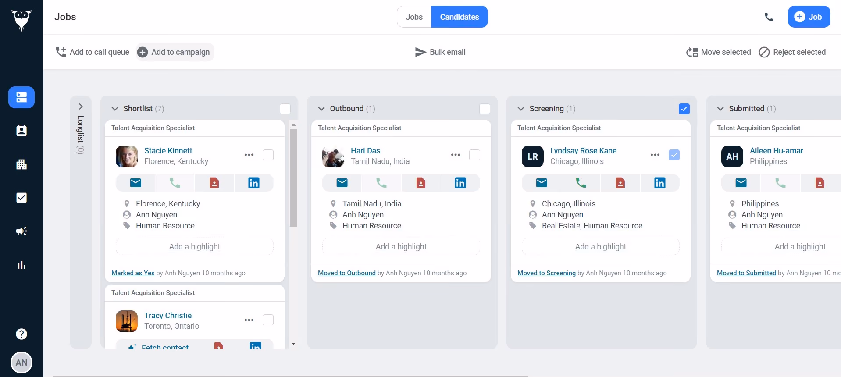Select all in Outbound column checkbox
Image resolution: width=841 pixels, height=377 pixels.
click(x=485, y=109)
